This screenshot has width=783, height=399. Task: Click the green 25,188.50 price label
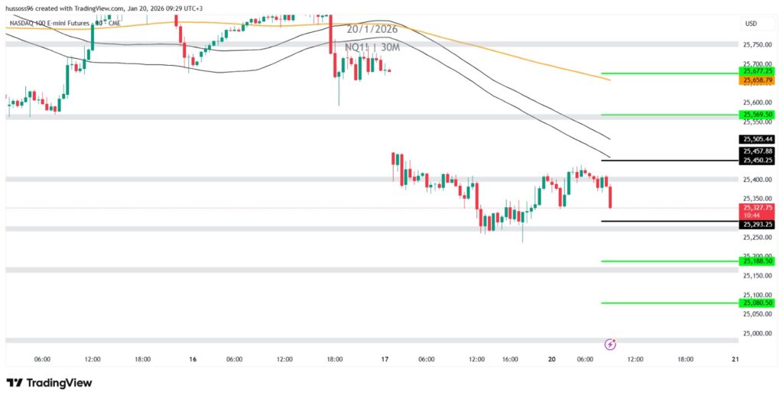click(757, 261)
